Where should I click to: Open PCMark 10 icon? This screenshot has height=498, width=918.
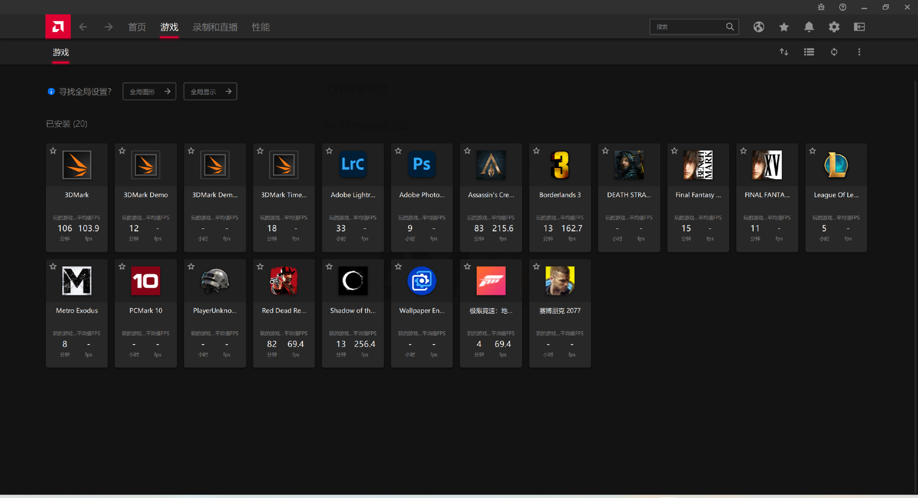146,281
